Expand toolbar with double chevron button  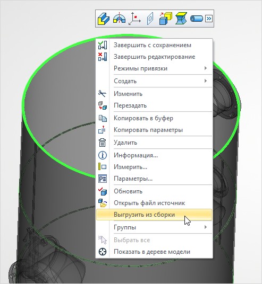coord(209,19)
